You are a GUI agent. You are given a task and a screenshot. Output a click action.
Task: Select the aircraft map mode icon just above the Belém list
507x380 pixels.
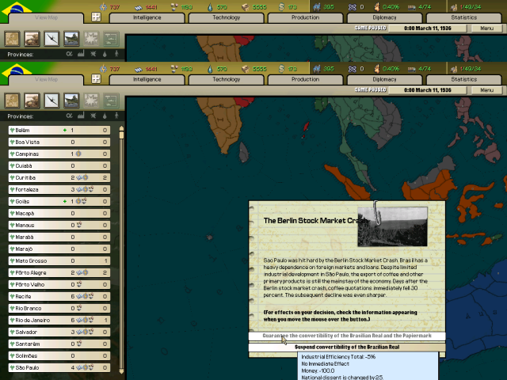click(x=51, y=101)
